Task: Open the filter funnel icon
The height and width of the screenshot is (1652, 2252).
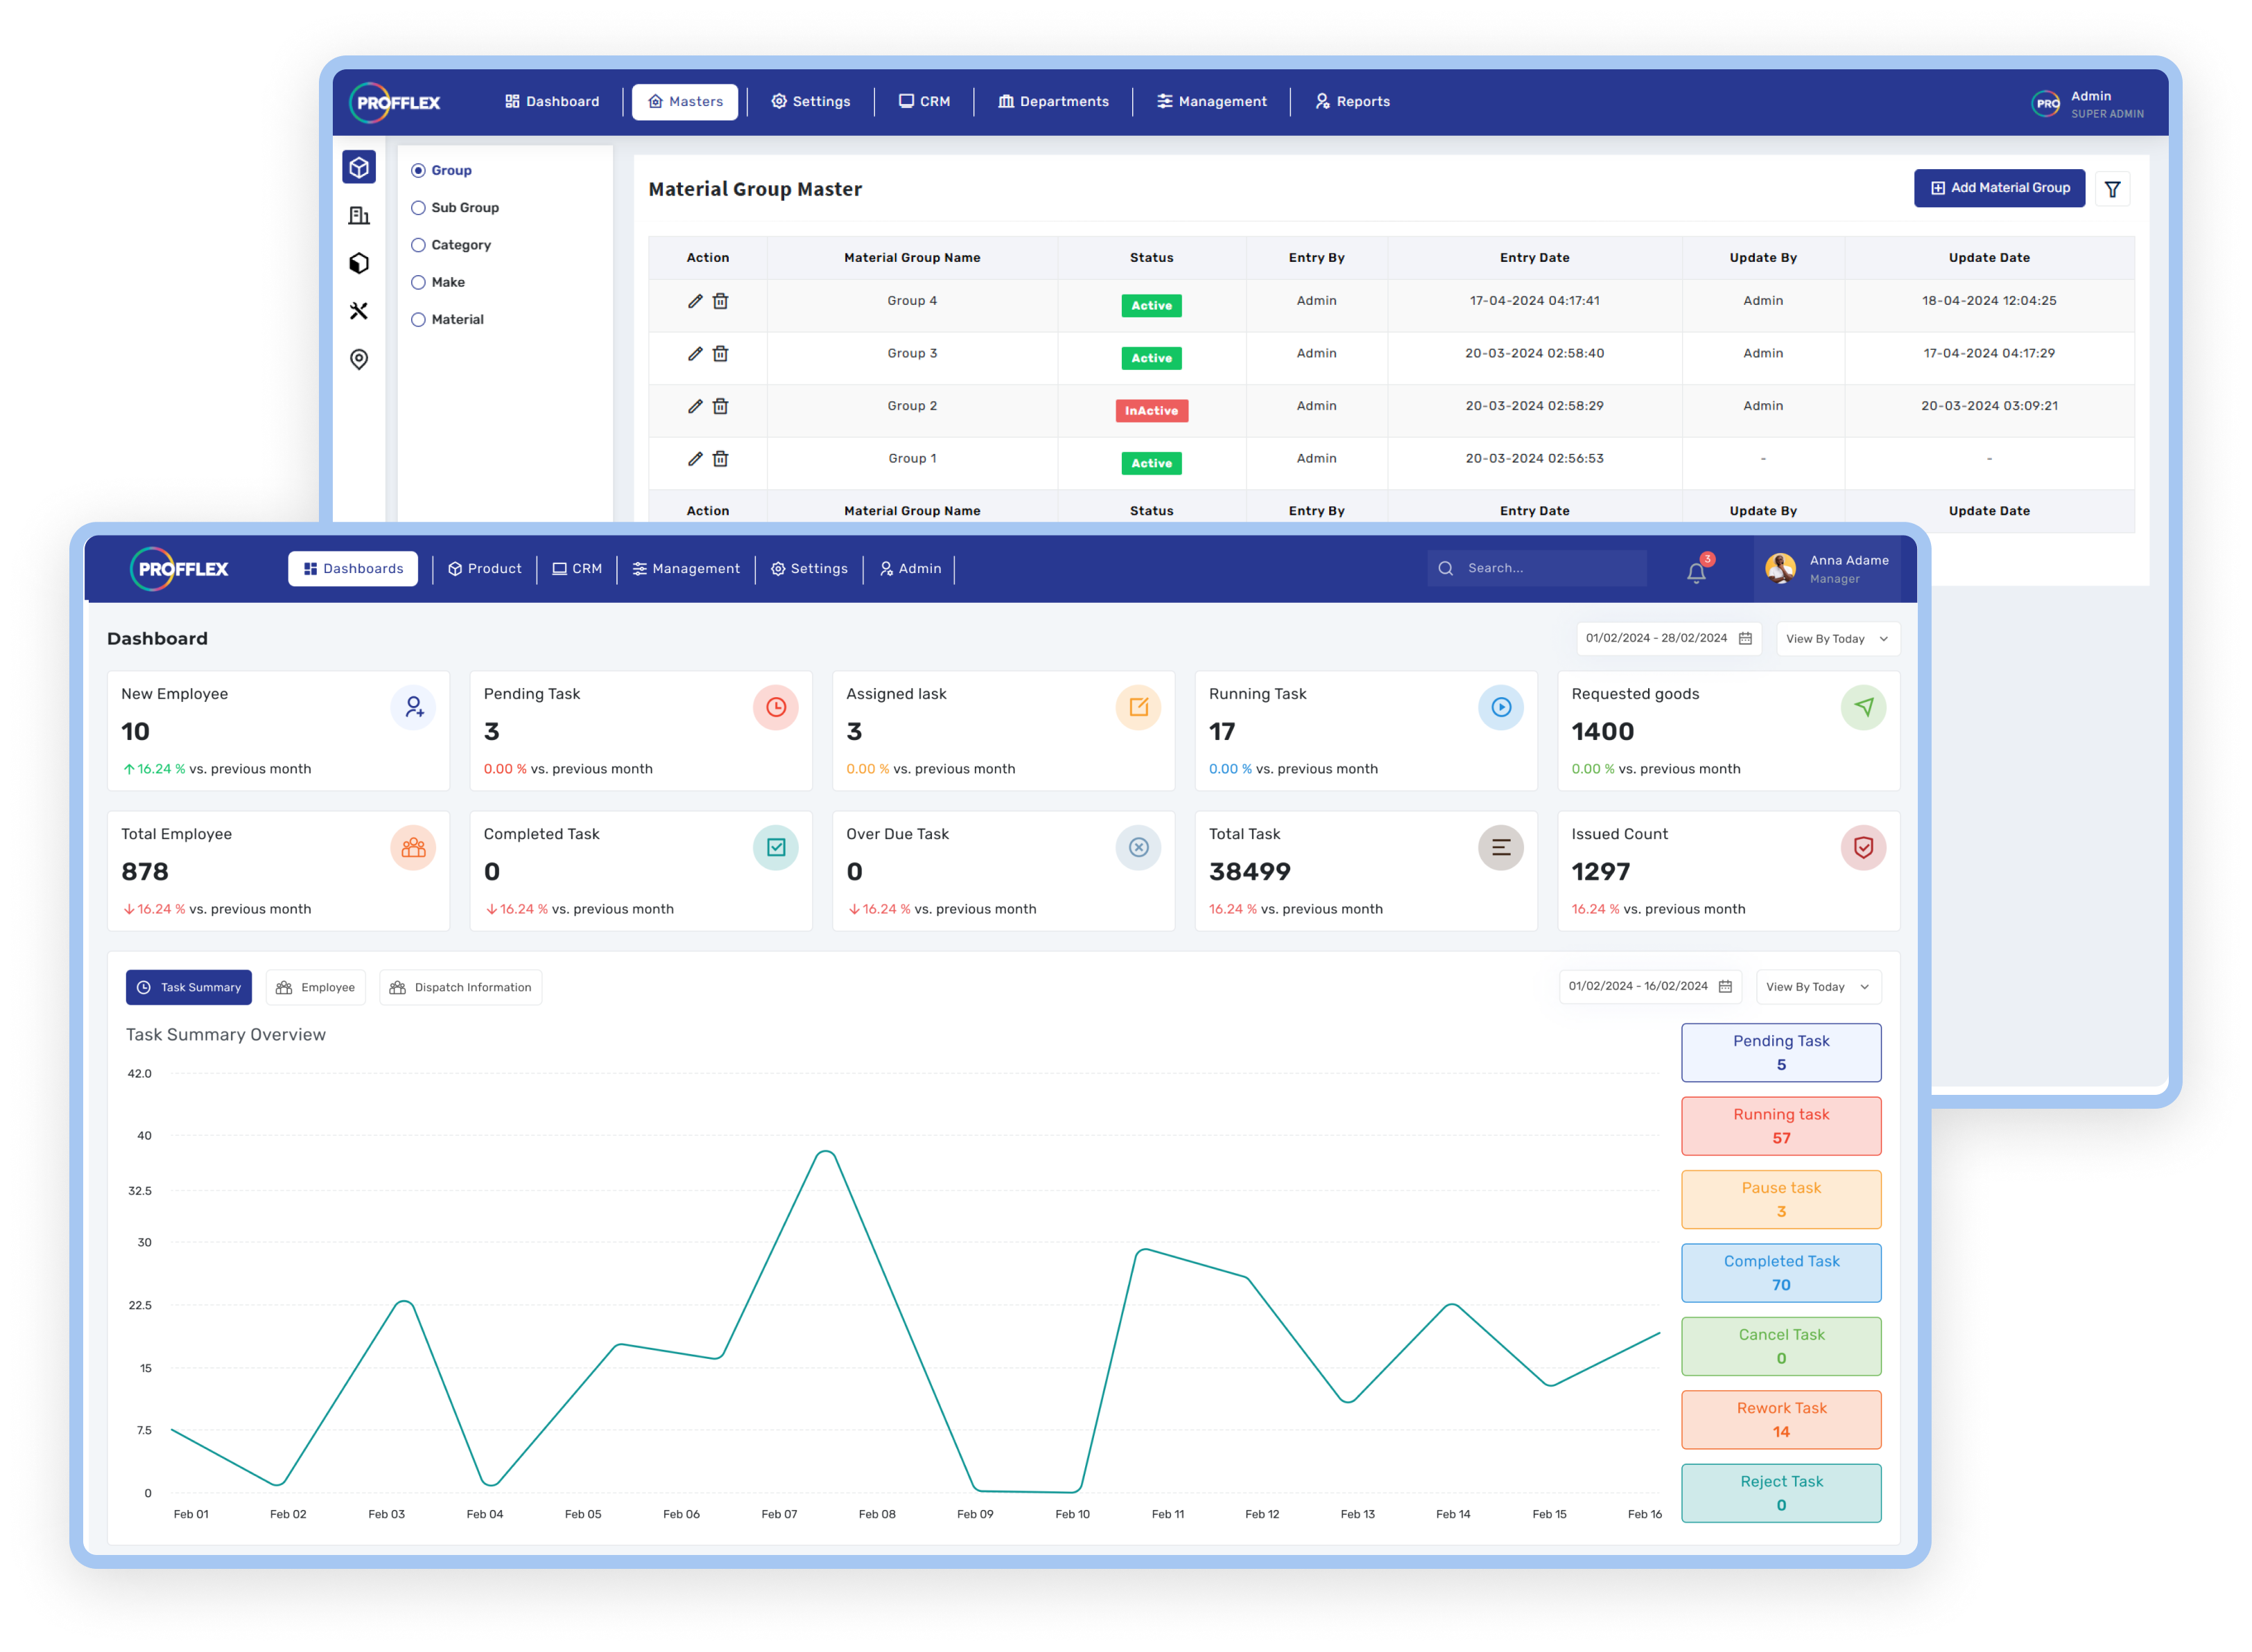Action: (2112, 189)
